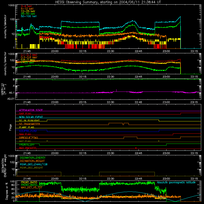Viewport: 204px width, 204px height.
Task: Click the SAA_FLAG label
Action: 25,134
